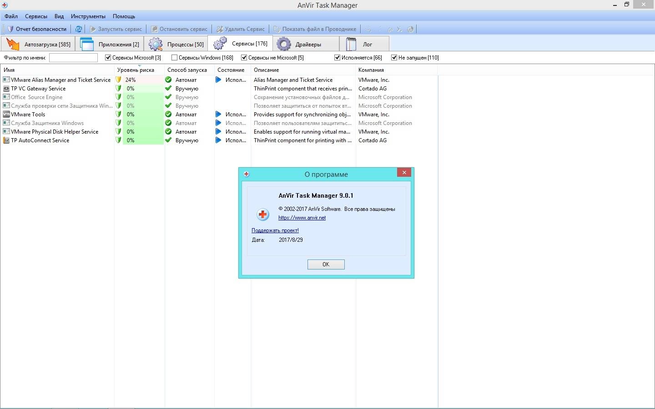Click AnVir app icon in main title bar
The image size is (655, 409).
(x=4, y=5)
